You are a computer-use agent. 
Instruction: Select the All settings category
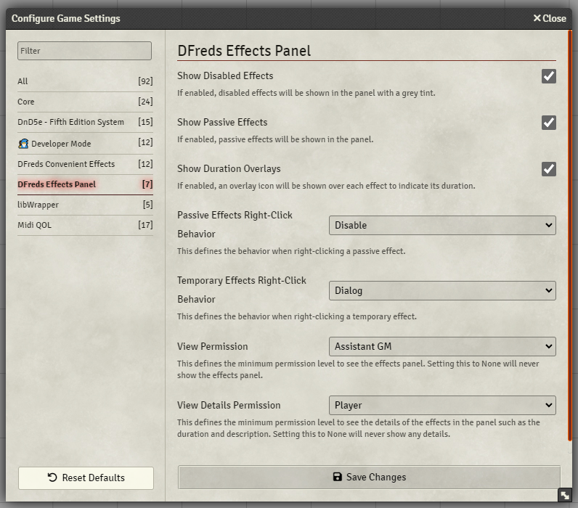(x=85, y=81)
